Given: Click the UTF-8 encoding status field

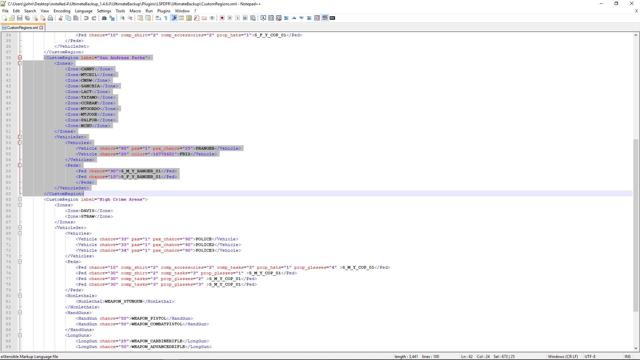Looking at the screenshot, I should point(590,356).
